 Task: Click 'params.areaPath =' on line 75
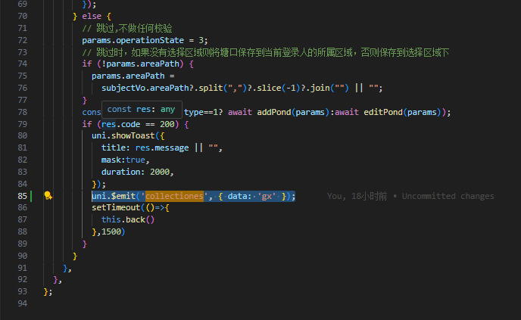coord(133,76)
